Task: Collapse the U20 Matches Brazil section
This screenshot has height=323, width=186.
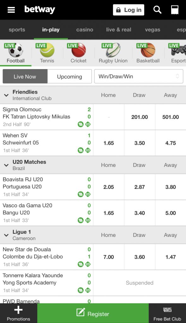Action: pyautogui.click(x=6, y=165)
